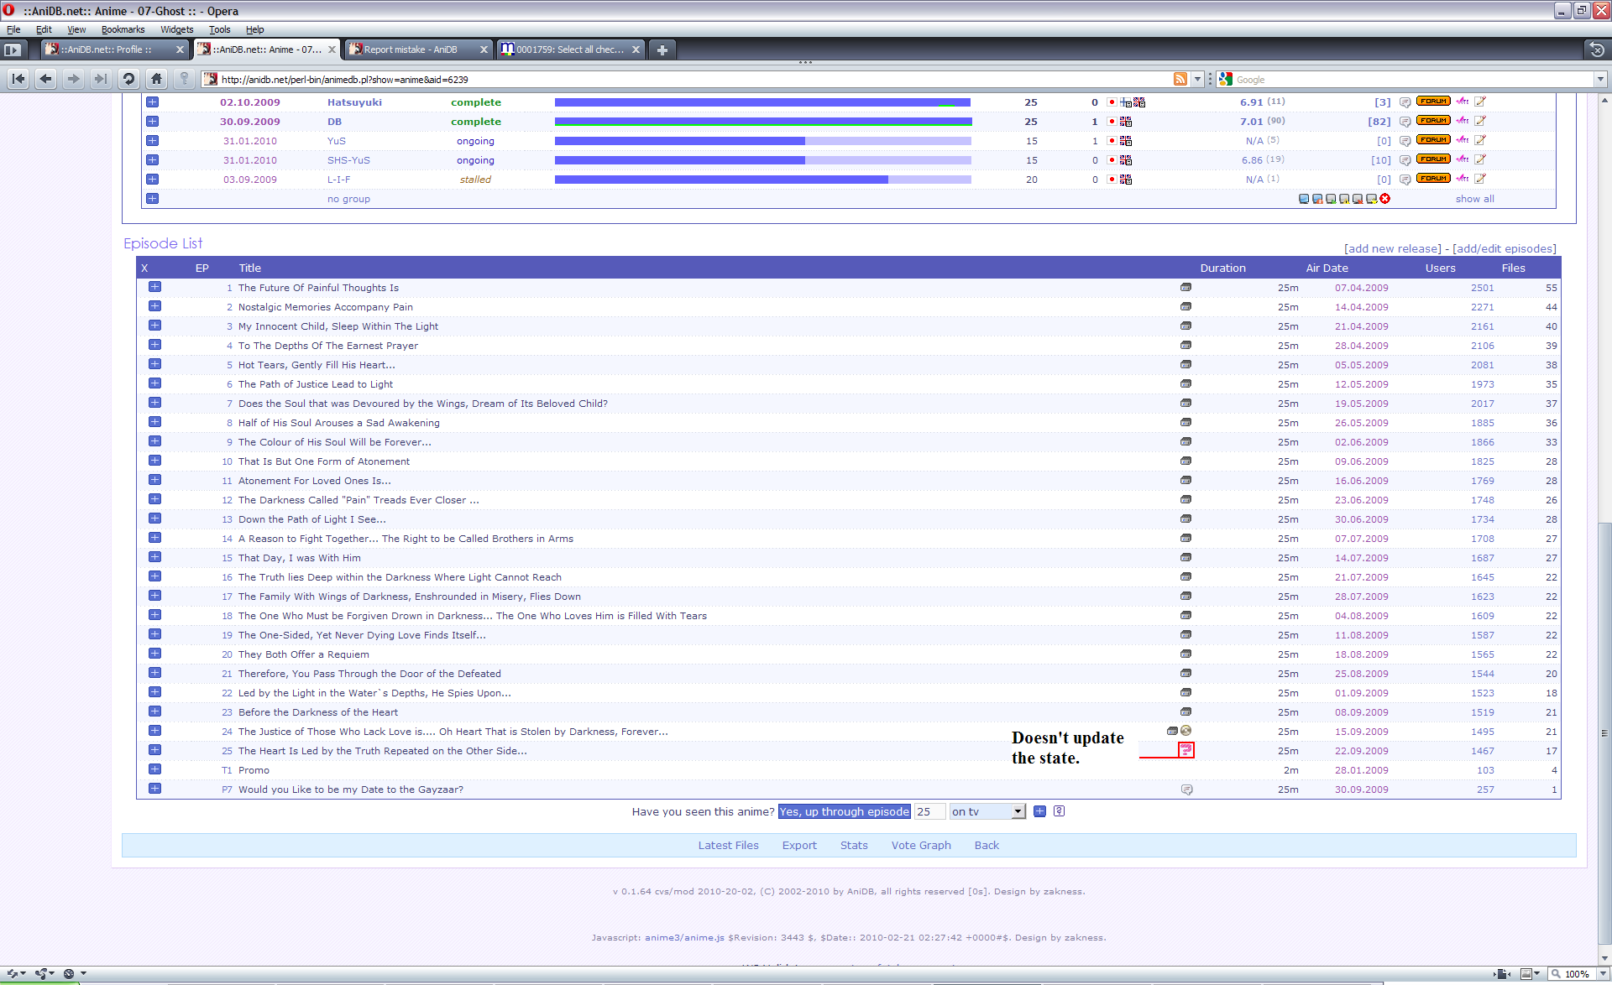Click the RSS feed icon in address bar
This screenshot has height=985, width=1612.
1180,79
